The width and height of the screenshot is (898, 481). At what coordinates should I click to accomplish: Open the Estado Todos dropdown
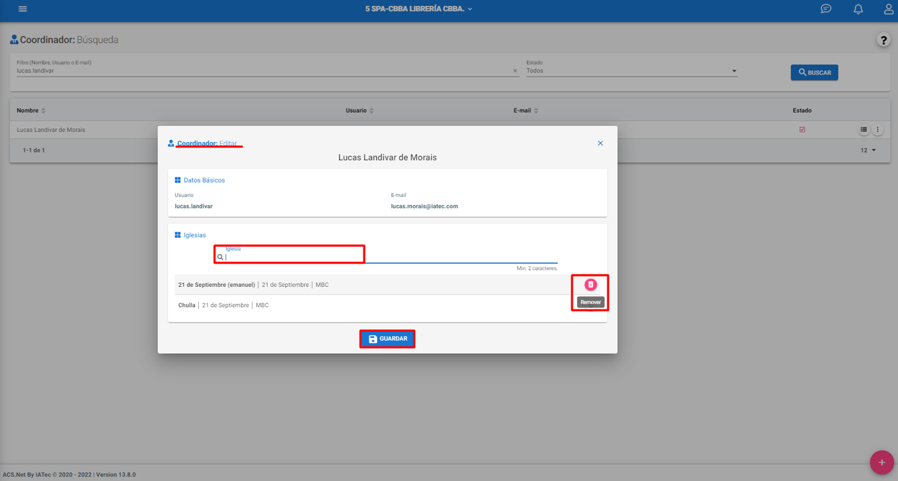point(632,71)
